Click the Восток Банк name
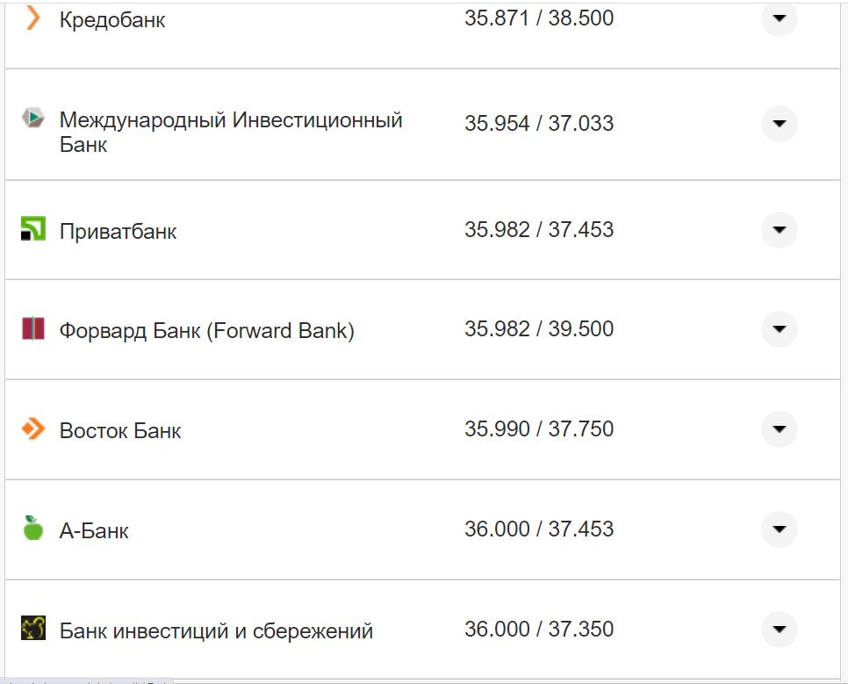 (119, 429)
